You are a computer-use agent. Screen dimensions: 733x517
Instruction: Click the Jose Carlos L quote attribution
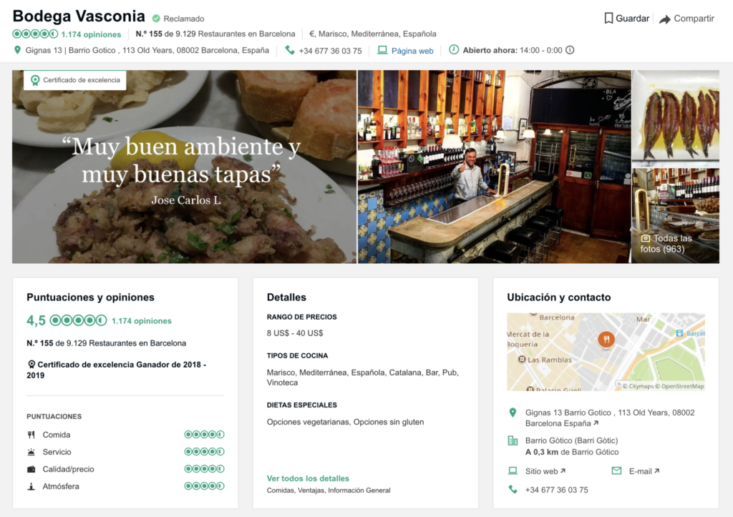coord(186,200)
